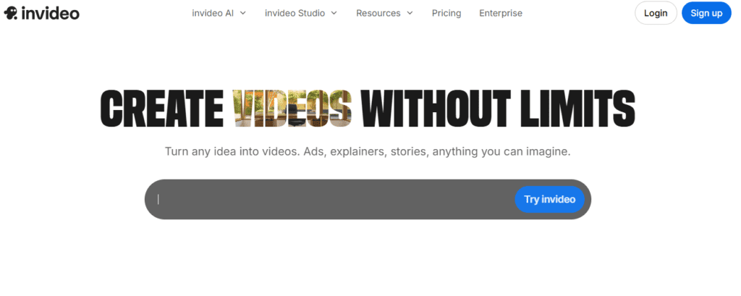Open the Enterprise page

[501, 13]
